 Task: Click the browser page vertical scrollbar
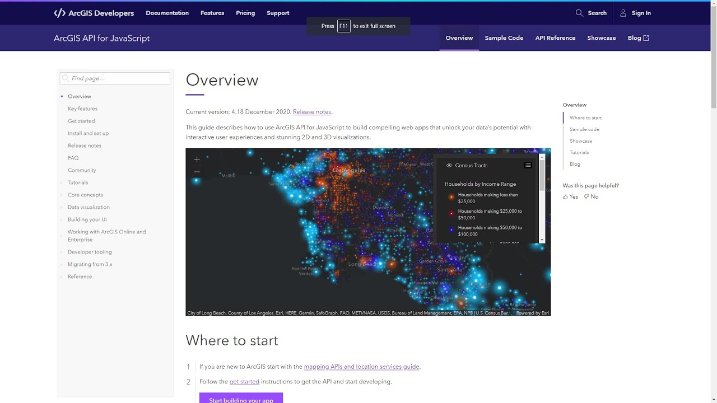(713, 56)
